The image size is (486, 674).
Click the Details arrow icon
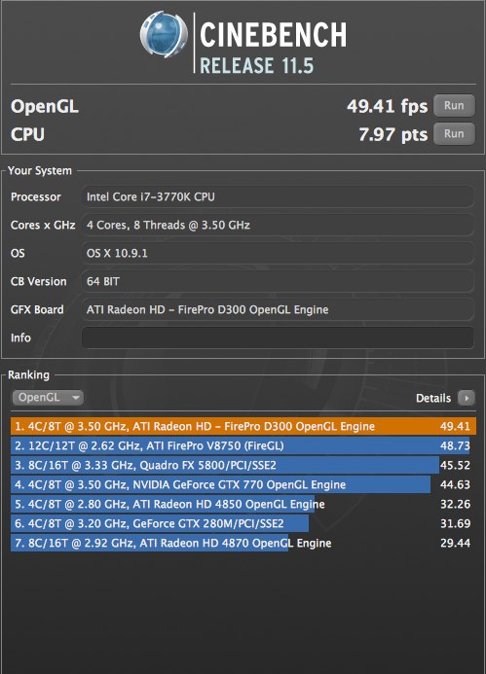(x=467, y=398)
